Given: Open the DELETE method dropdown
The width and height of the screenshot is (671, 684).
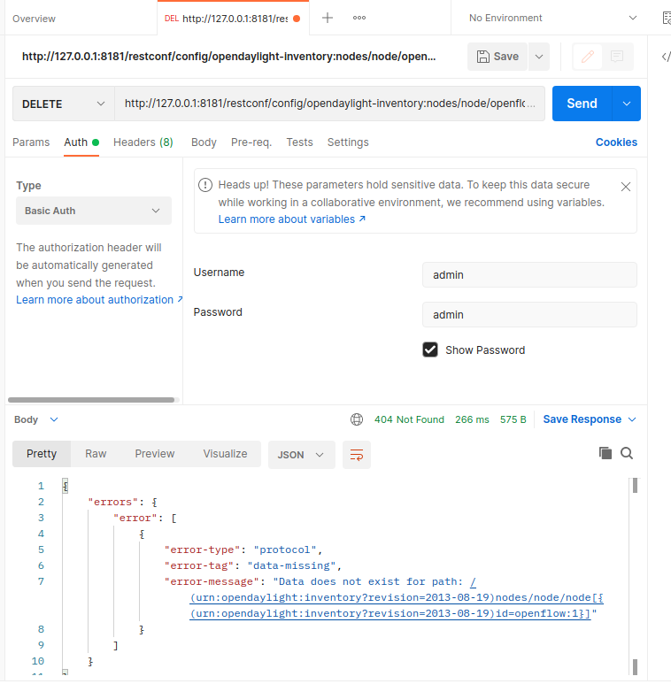Looking at the screenshot, I should (x=63, y=104).
